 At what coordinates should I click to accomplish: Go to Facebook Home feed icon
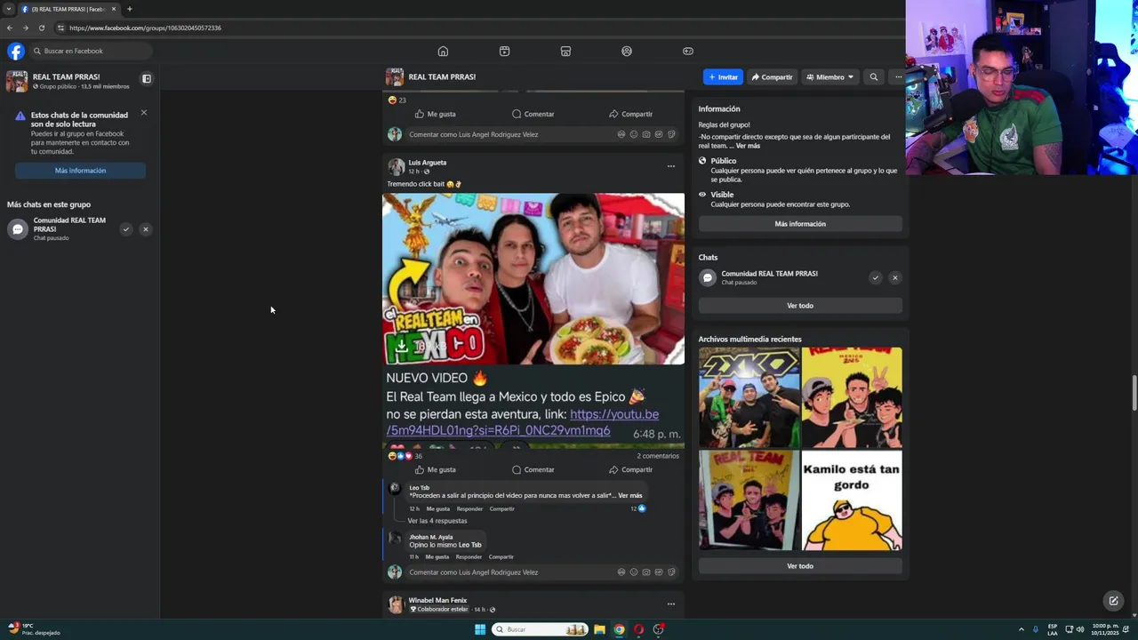443,51
